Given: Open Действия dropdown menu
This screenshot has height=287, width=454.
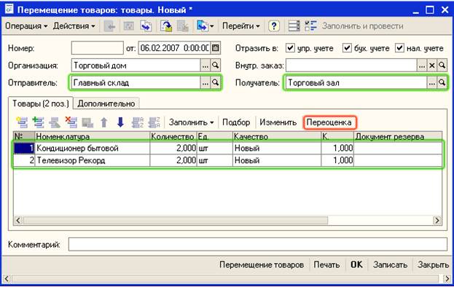Looking at the screenshot, I should click(74, 26).
